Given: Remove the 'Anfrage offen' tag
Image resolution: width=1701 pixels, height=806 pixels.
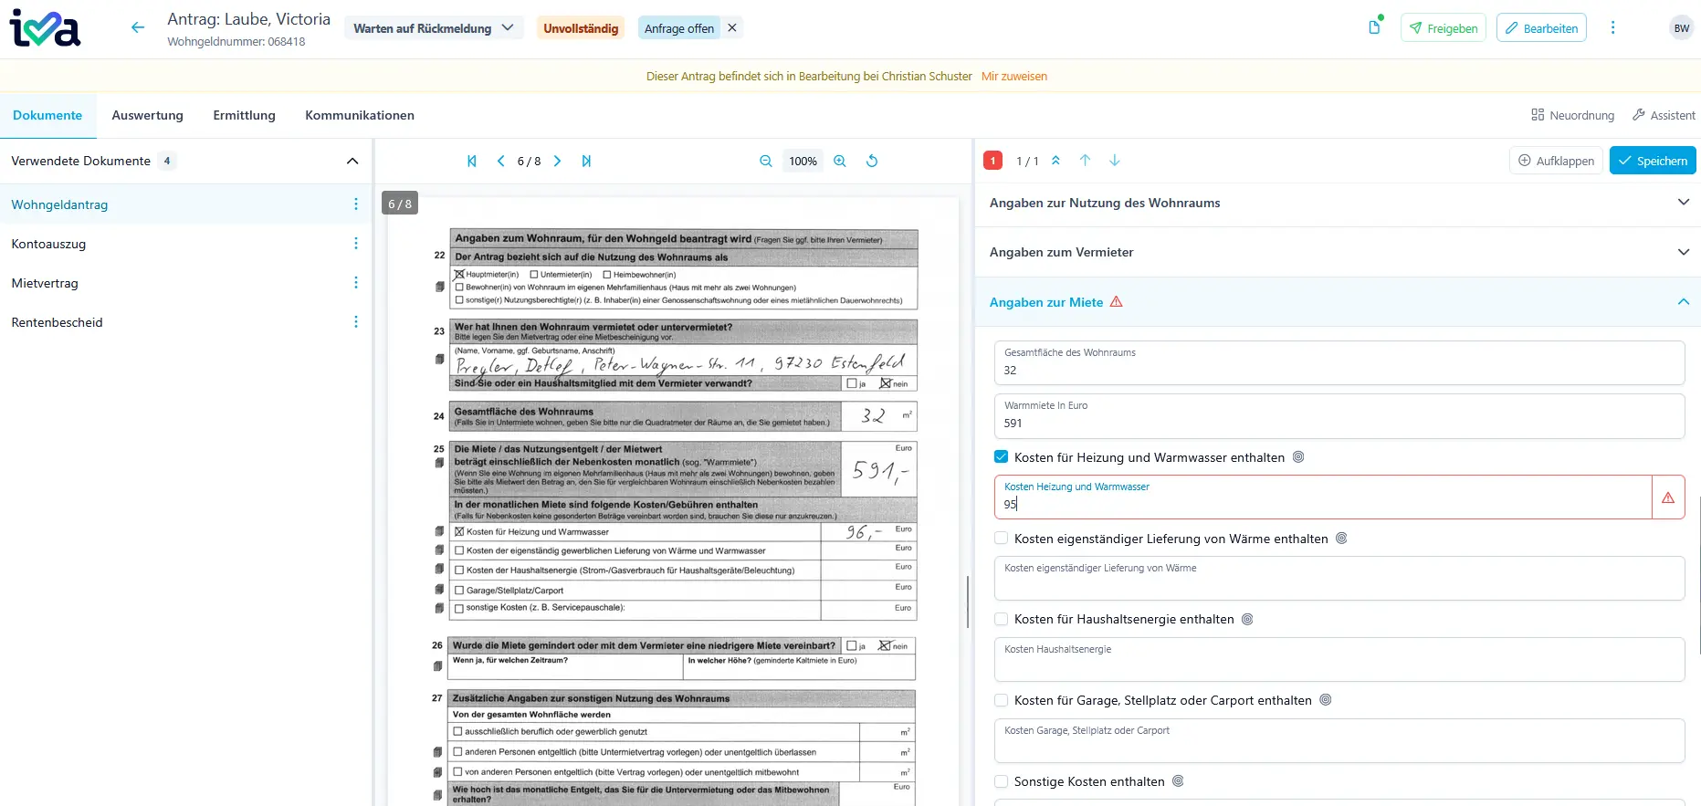Looking at the screenshot, I should point(732,28).
